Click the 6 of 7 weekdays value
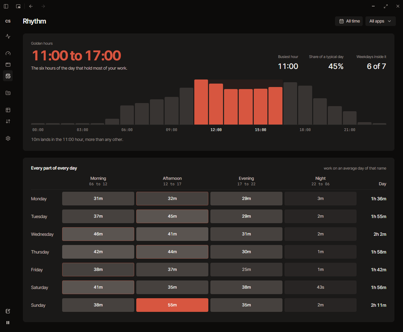 pyautogui.click(x=376, y=66)
